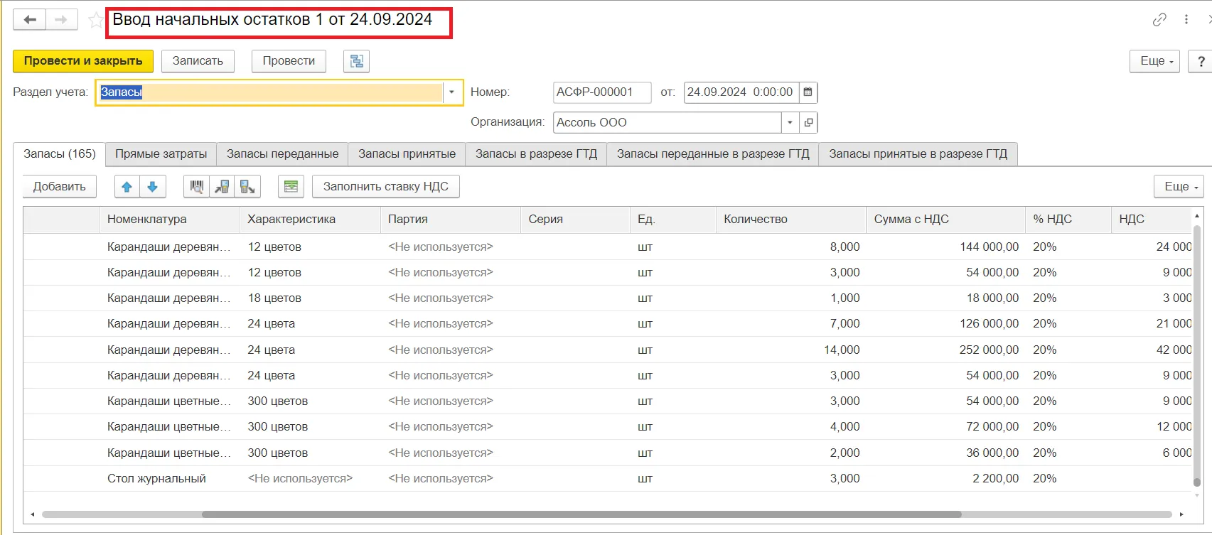Click scroll-left arrow of horizontal scrollbar

point(33,514)
